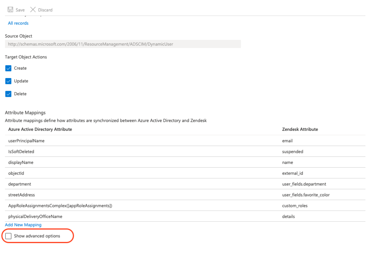378x258 pixels.
Task: Click the Azure Active Directory Attribute header
Action: (40, 129)
